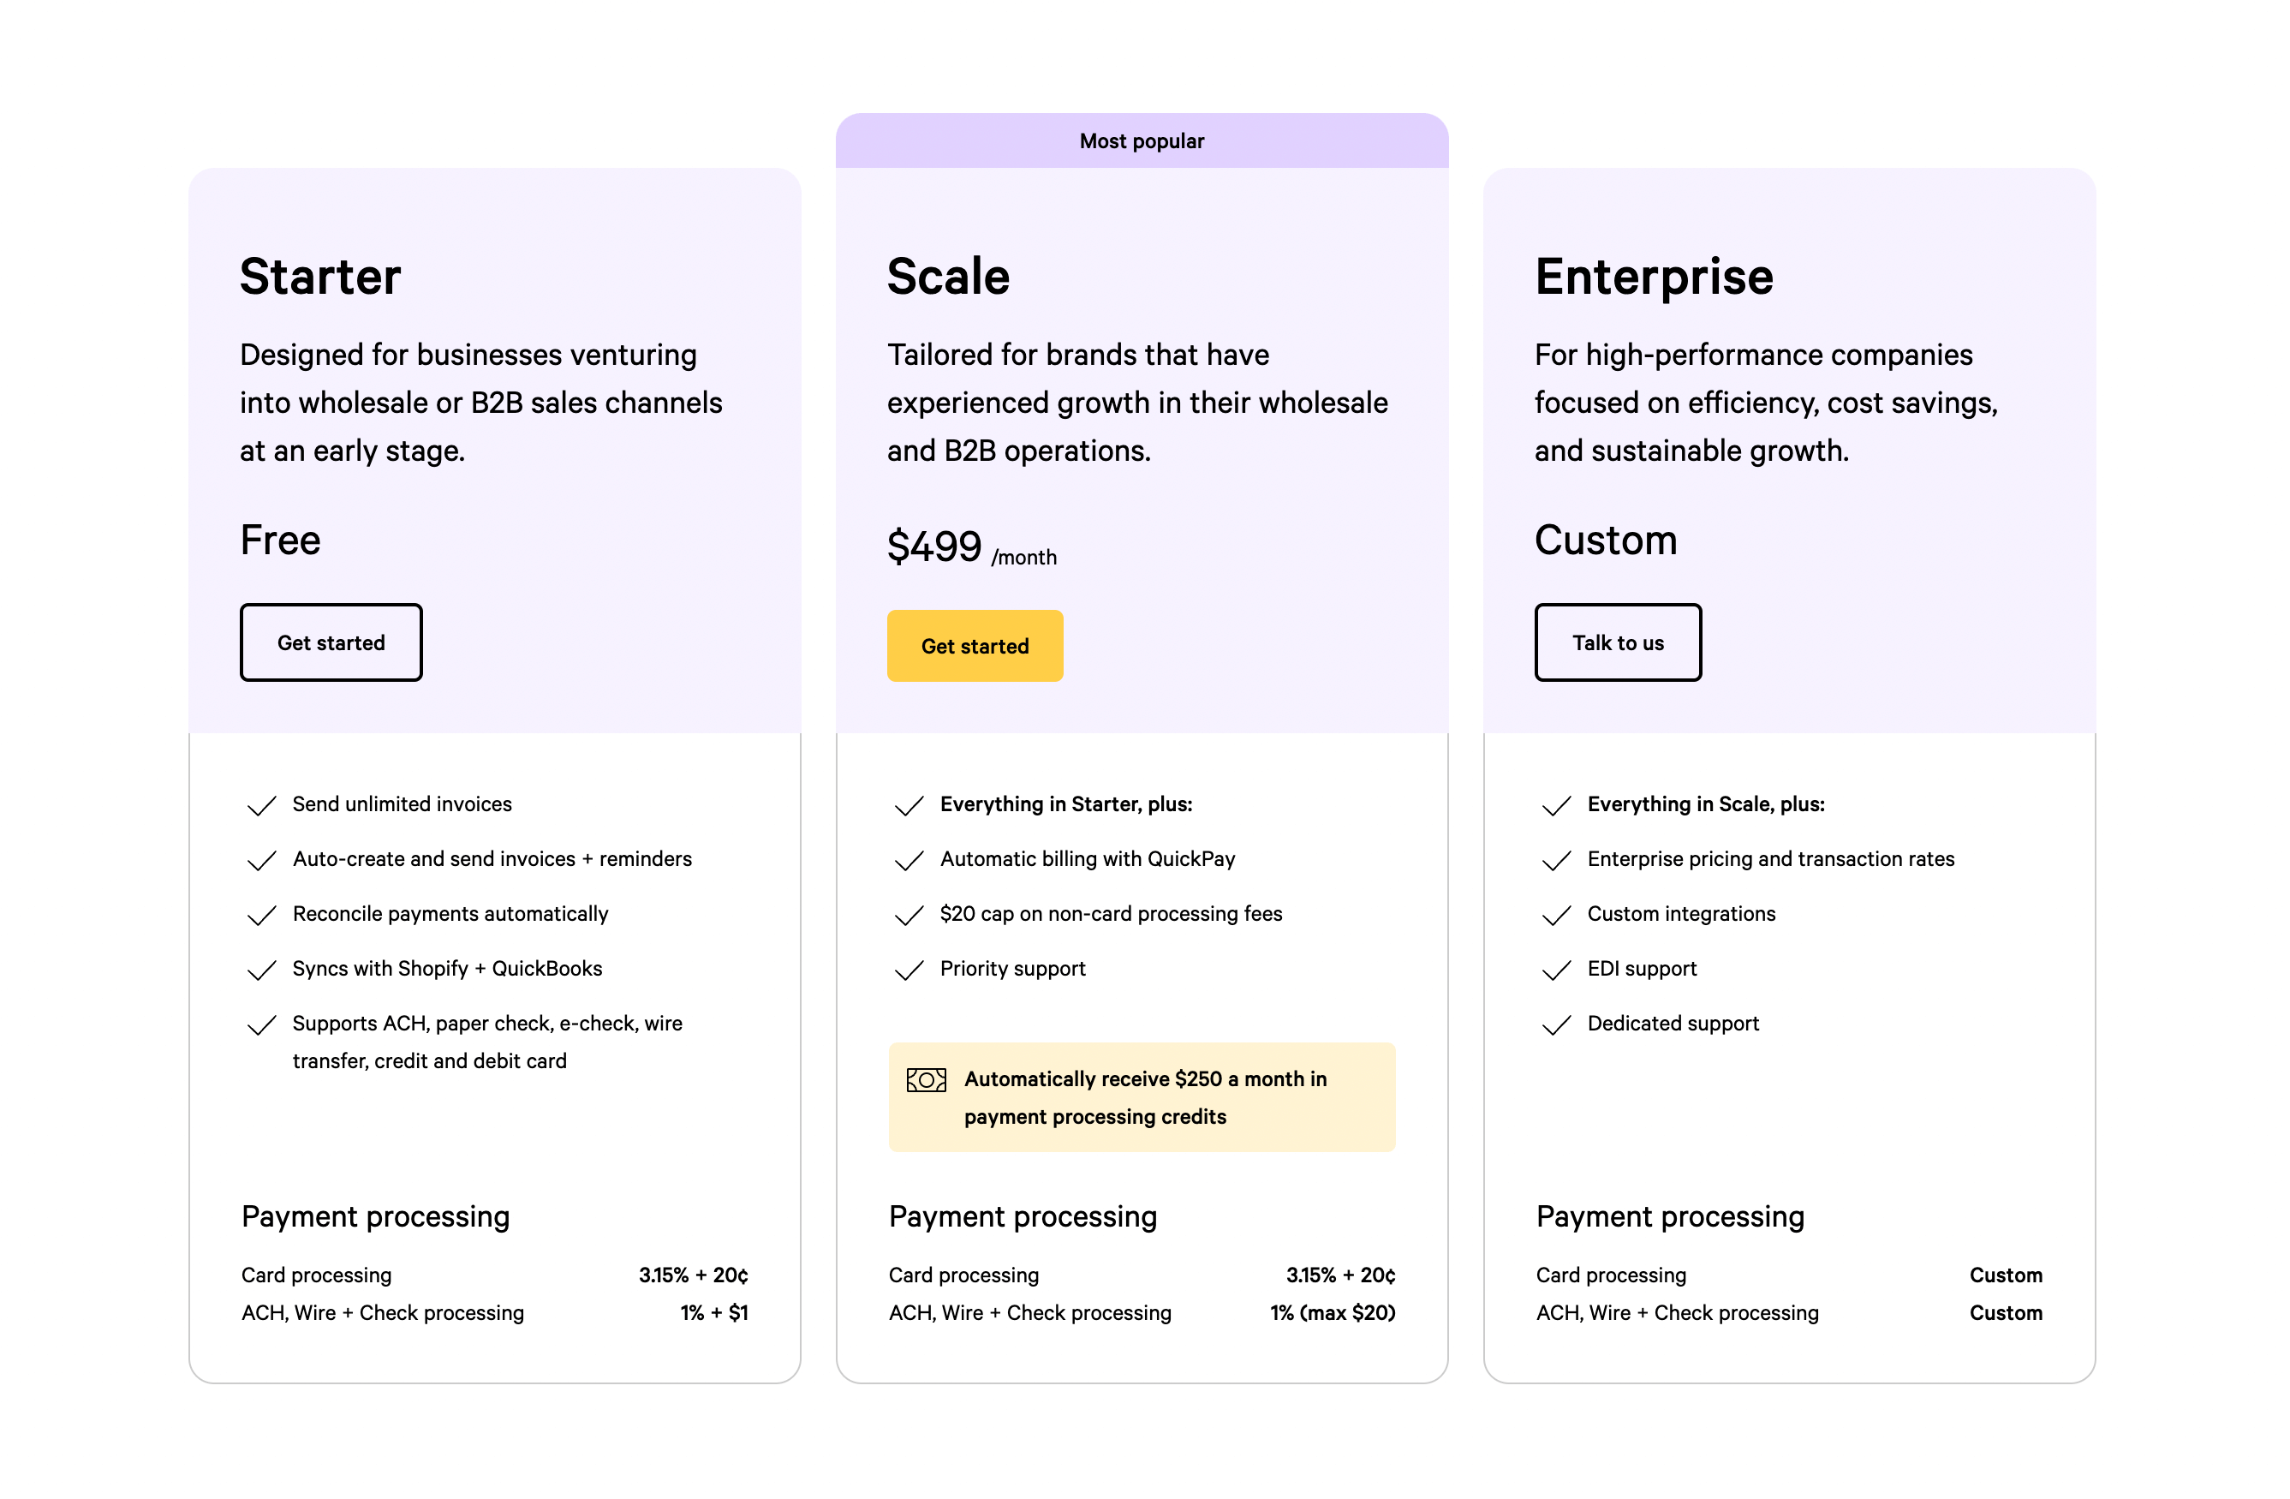This screenshot has width=2290, height=1499.
Task: Click Enterprise pricing and transaction rates text
Action: pyautogui.click(x=1770, y=859)
